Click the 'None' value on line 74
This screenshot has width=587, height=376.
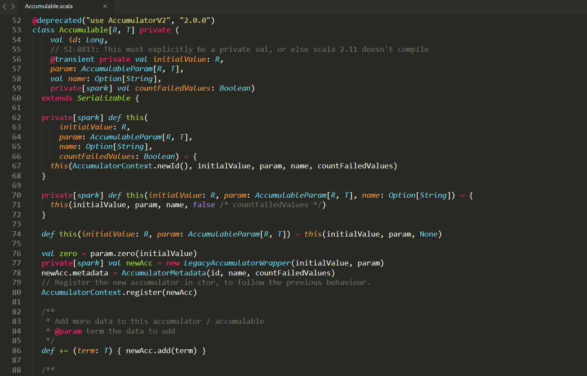pos(428,234)
